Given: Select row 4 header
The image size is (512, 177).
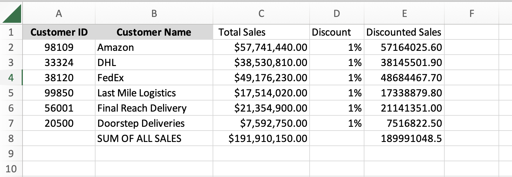Looking at the screenshot, I should 11,78.
